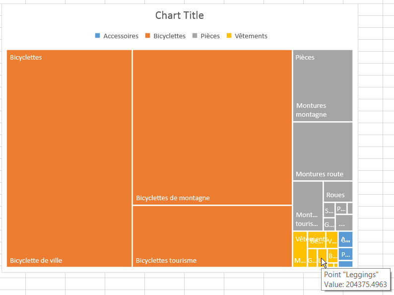Select the small gray block labeled G...
Screen dimensions: 394x295
pyautogui.click(x=329, y=224)
